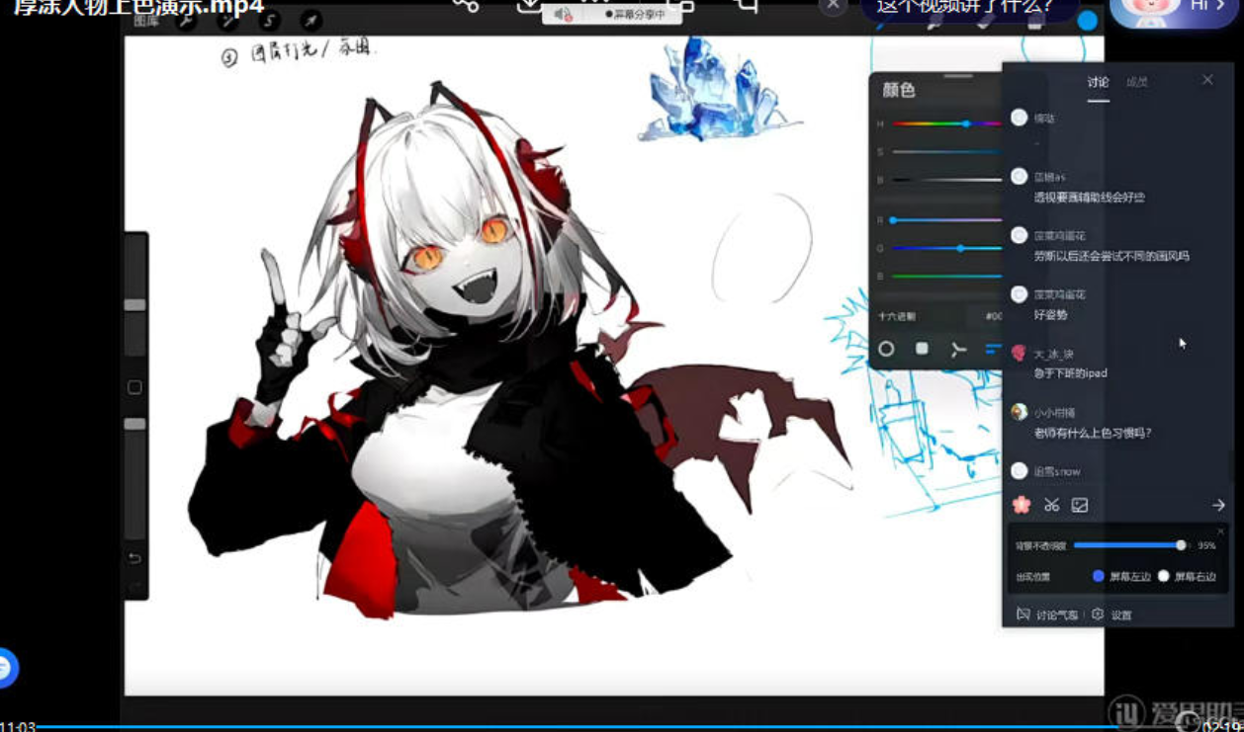Viewport: 1244px width, 732px height.
Task: Click the chat message mentioning ipad
Action: point(1071,373)
